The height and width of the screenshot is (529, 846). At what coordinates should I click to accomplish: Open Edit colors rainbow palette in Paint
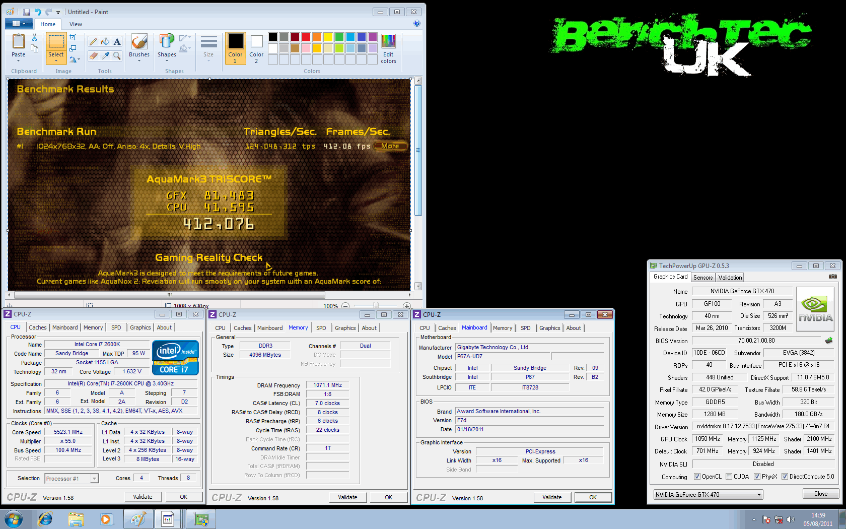pyautogui.click(x=388, y=41)
